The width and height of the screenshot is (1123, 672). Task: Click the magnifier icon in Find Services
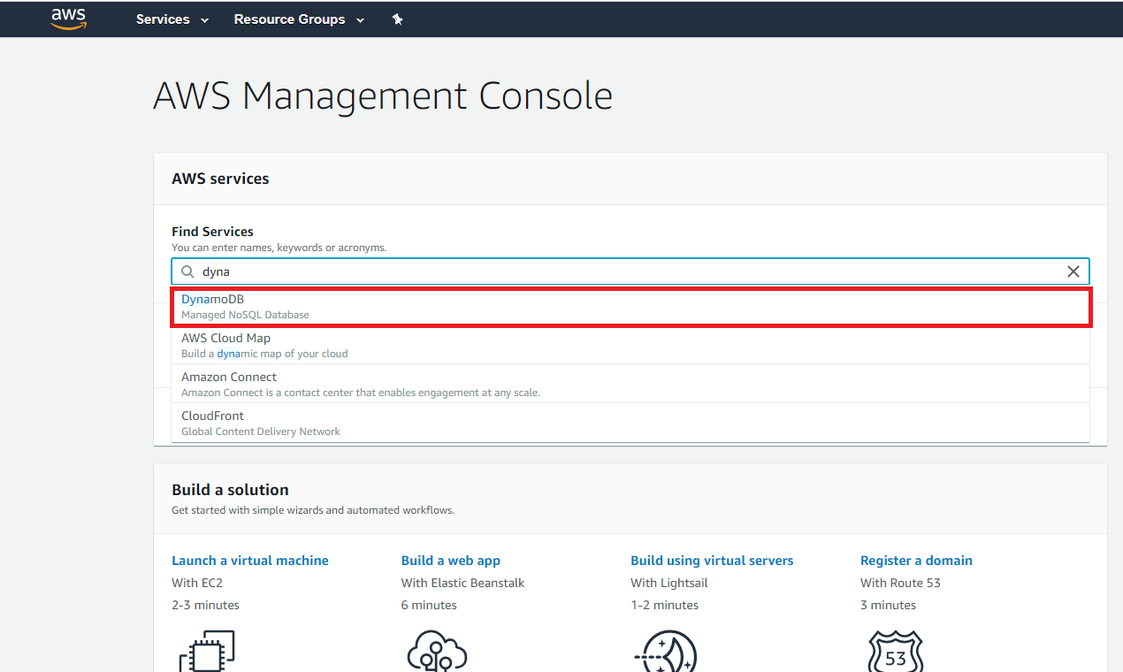point(187,271)
